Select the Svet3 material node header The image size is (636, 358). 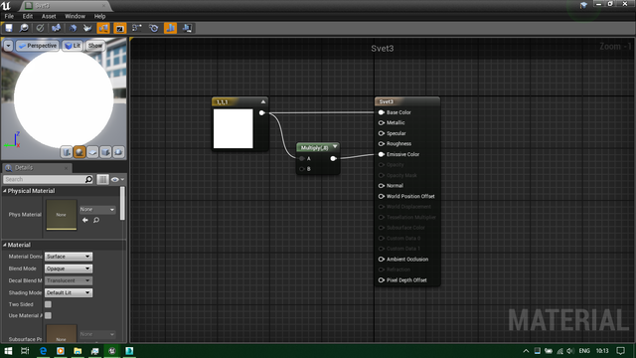[407, 101]
